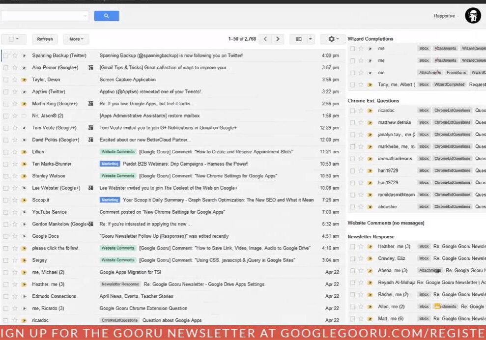The height and width of the screenshot is (340, 486).
Task: Mark Nir, Jason email as important
Action: click(24, 116)
